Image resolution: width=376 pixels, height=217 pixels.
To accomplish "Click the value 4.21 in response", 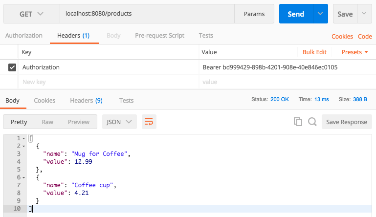I will point(82,193).
